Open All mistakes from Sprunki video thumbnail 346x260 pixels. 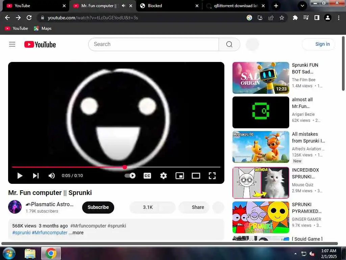coord(261,147)
